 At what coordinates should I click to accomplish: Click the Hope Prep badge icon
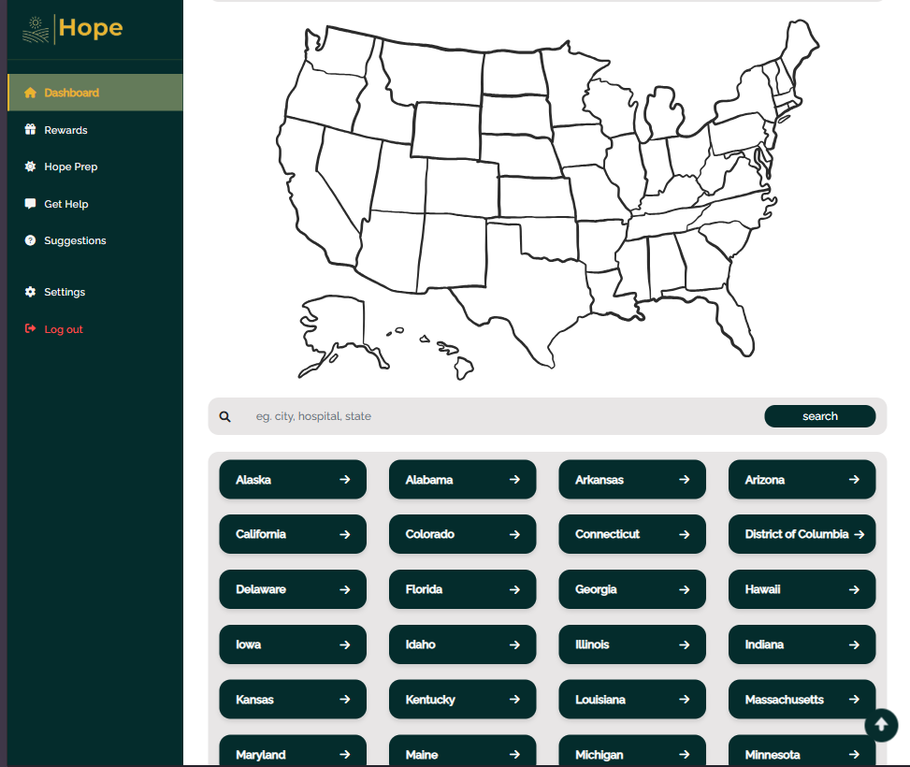tap(30, 166)
